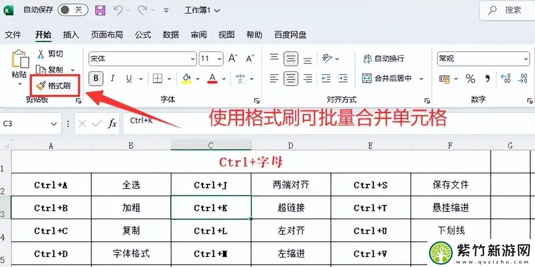Toggle Merge and Center (合并后居中)

coord(387,78)
